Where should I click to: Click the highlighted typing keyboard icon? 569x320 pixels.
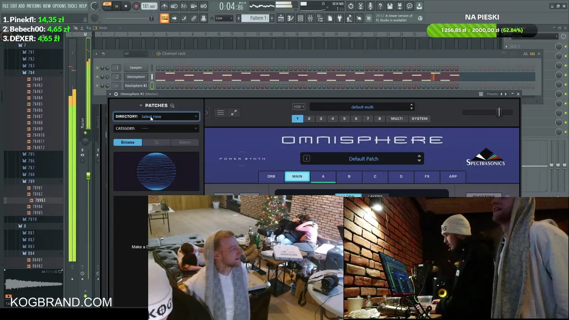164,18
